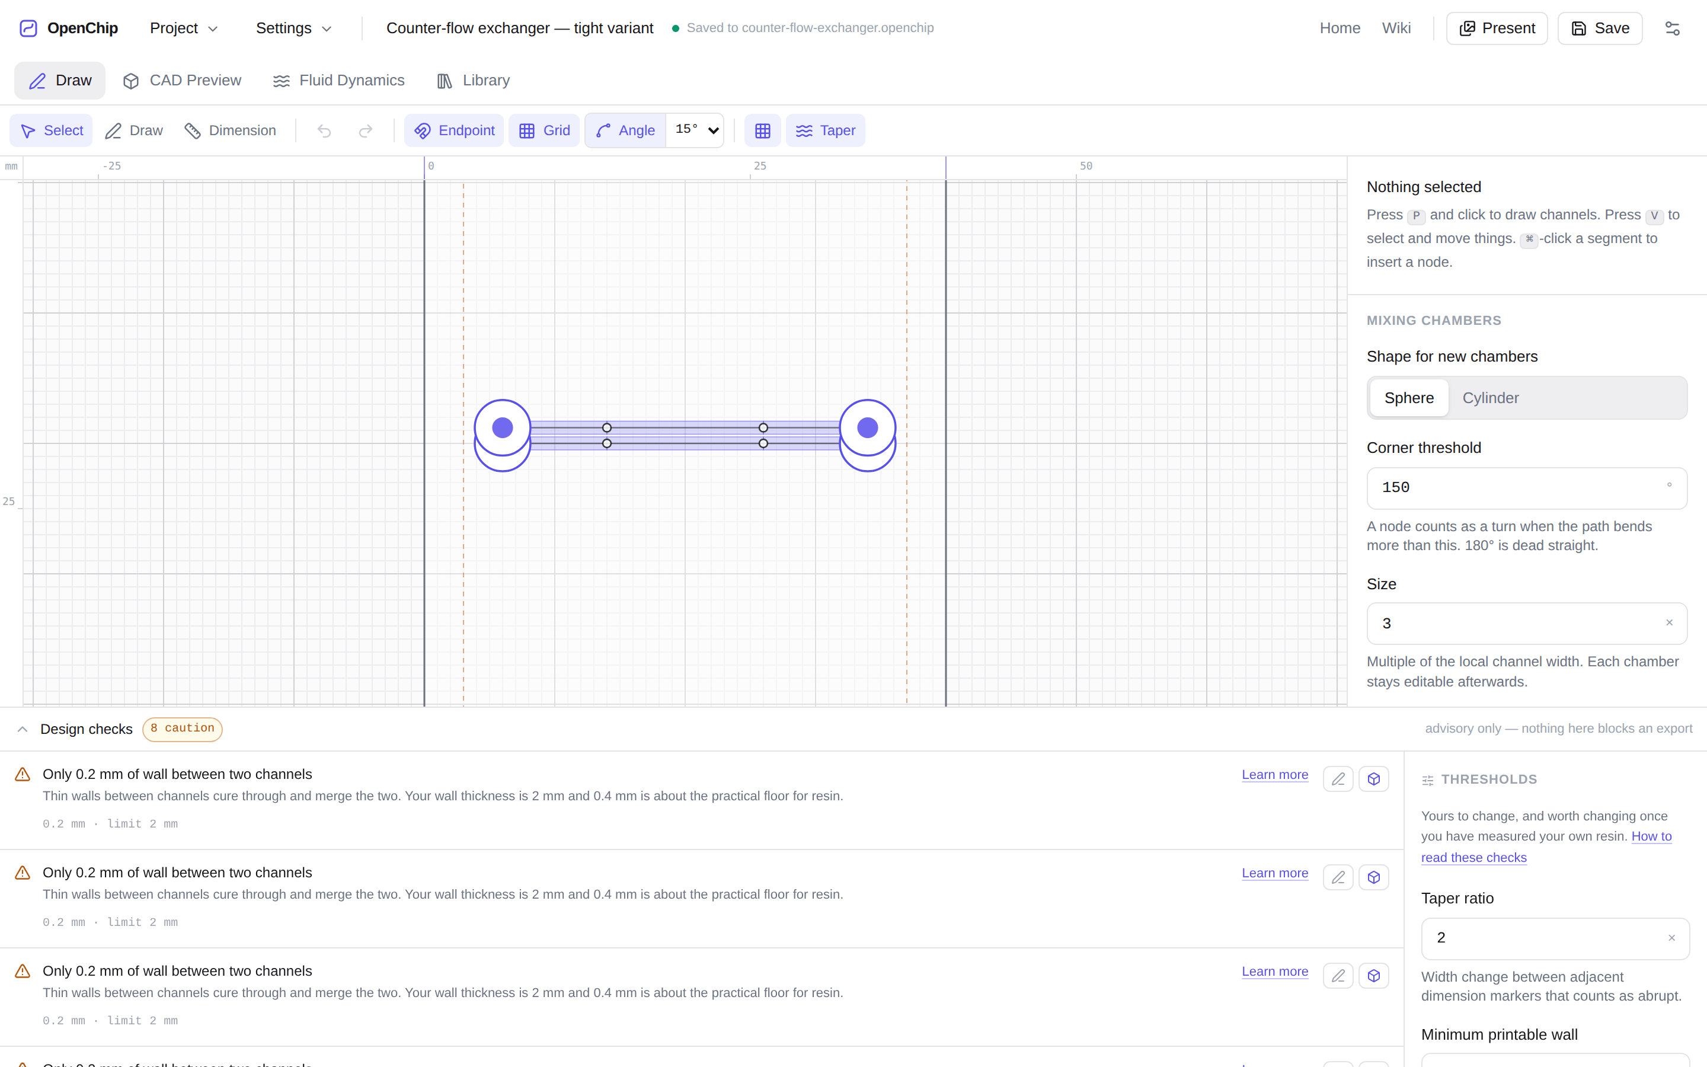
Task: Click the 'Nothing selected' heading
Action: [1424, 187]
